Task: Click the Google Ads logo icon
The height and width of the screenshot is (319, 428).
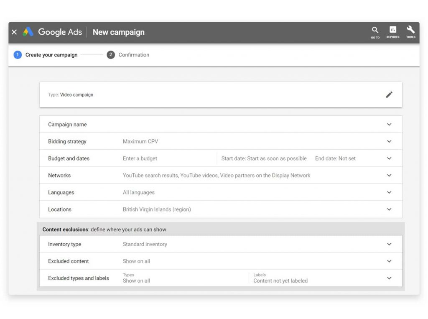Action: [x=28, y=32]
